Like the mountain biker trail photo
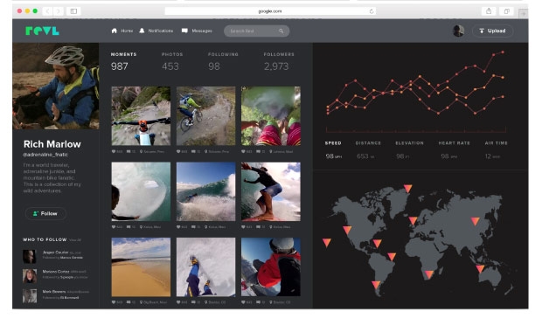The height and width of the screenshot is (318, 542). (x=178, y=152)
